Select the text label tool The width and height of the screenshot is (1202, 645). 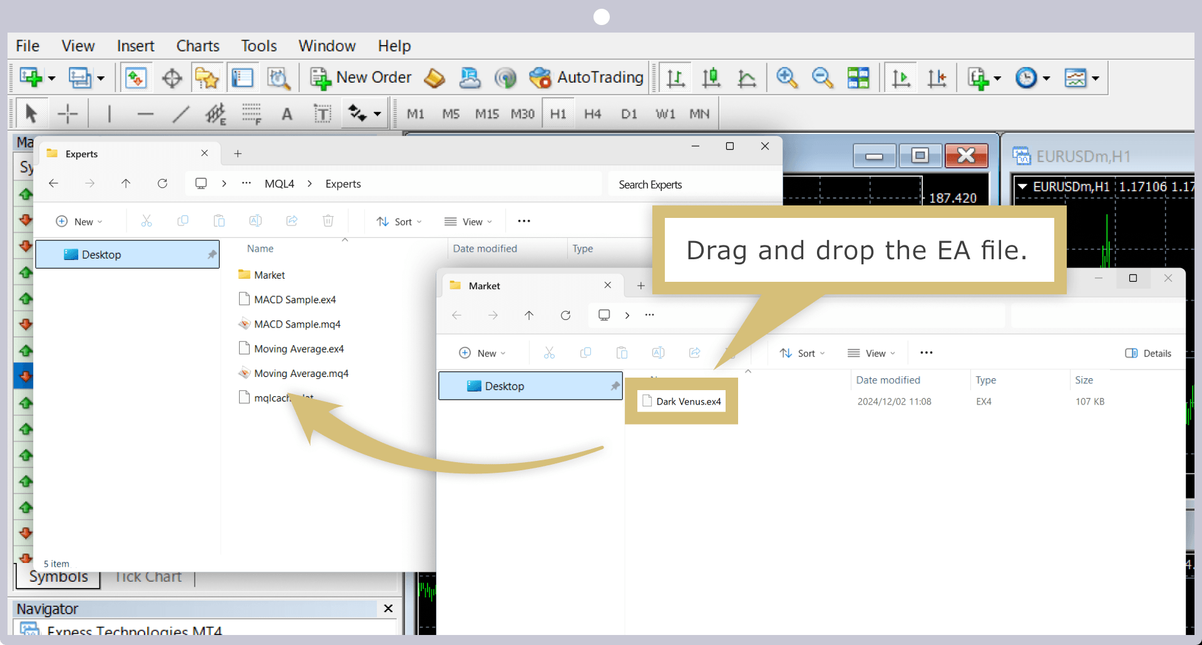click(x=322, y=114)
